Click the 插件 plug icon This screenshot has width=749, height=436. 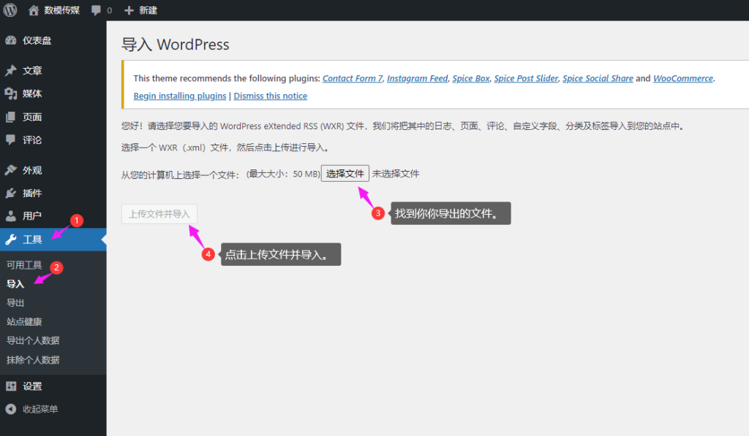[10, 194]
